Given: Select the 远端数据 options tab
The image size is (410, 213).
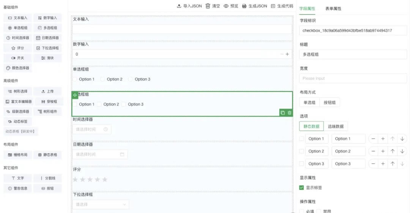Looking at the screenshot, I should [336, 126].
